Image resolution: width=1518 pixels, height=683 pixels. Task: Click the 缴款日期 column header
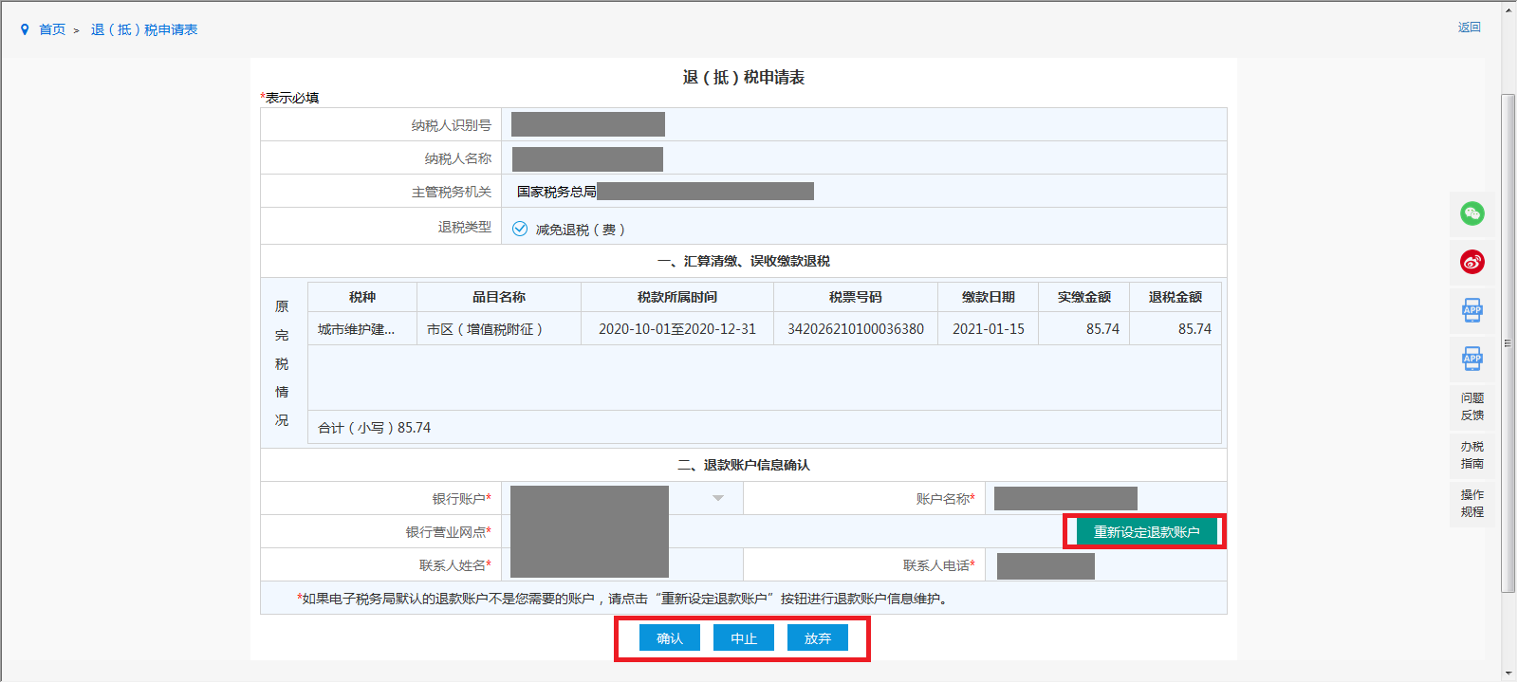(989, 297)
